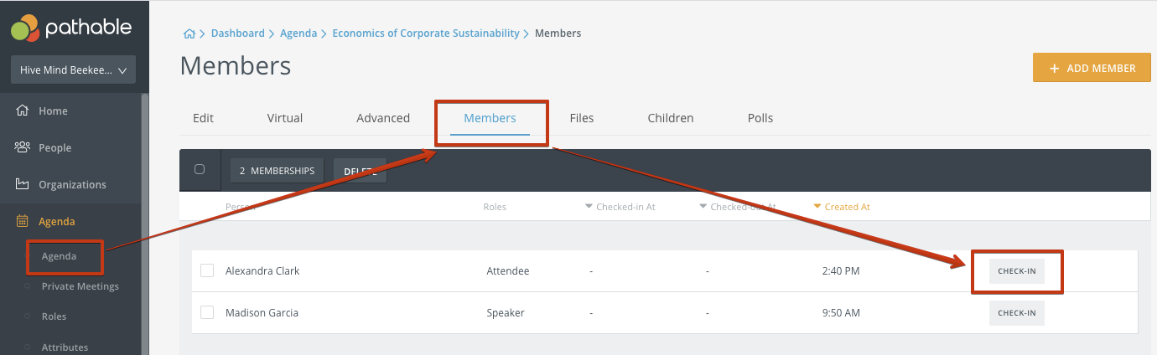
Task: Click the breadcrumb home icon
Action: click(x=189, y=33)
